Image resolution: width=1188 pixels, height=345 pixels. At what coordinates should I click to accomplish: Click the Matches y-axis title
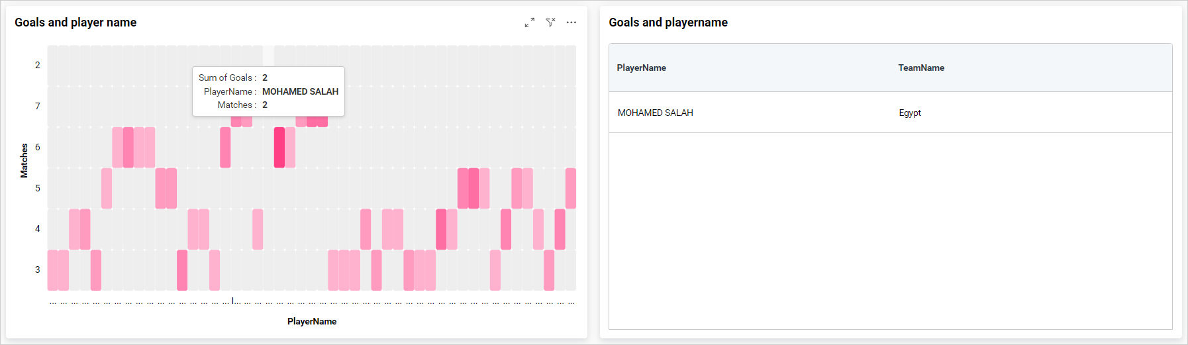(x=25, y=160)
